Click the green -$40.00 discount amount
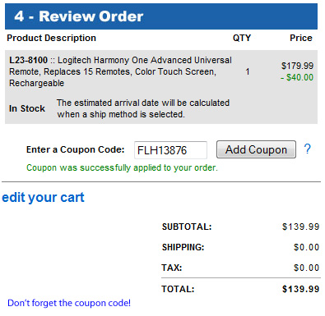 click(x=297, y=77)
